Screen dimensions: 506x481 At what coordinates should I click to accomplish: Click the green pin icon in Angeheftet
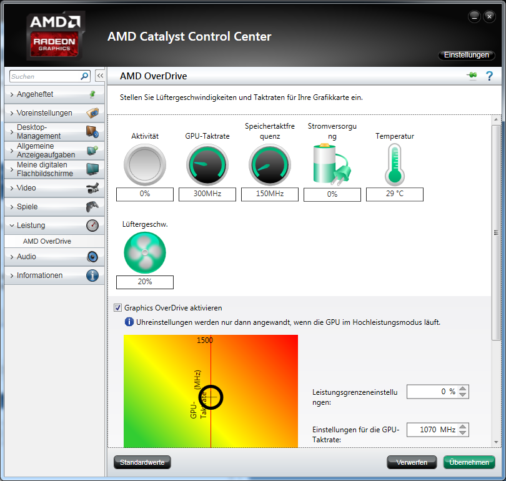pyautogui.click(x=92, y=94)
